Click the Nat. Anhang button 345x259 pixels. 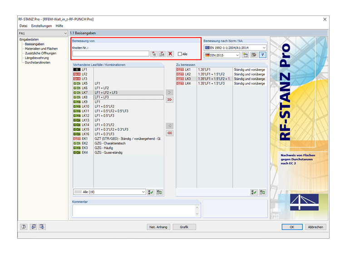(158, 227)
